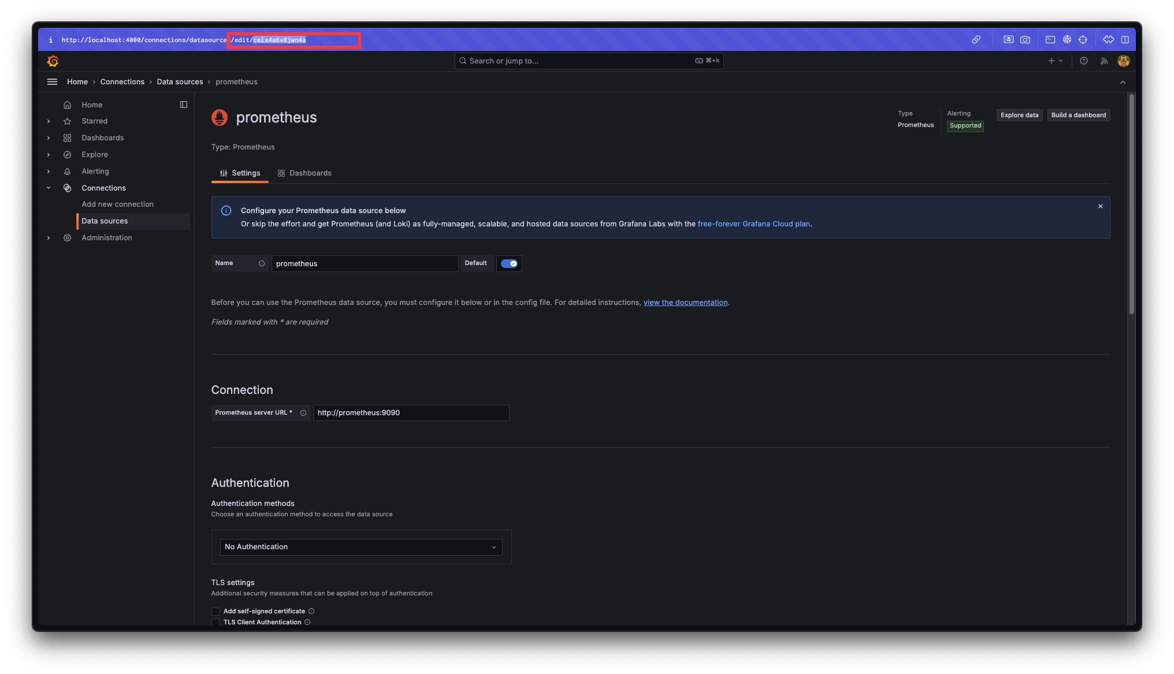Toggle the Default data source switch
The width and height of the screenshot is (1174, 674).
(509, 263)
